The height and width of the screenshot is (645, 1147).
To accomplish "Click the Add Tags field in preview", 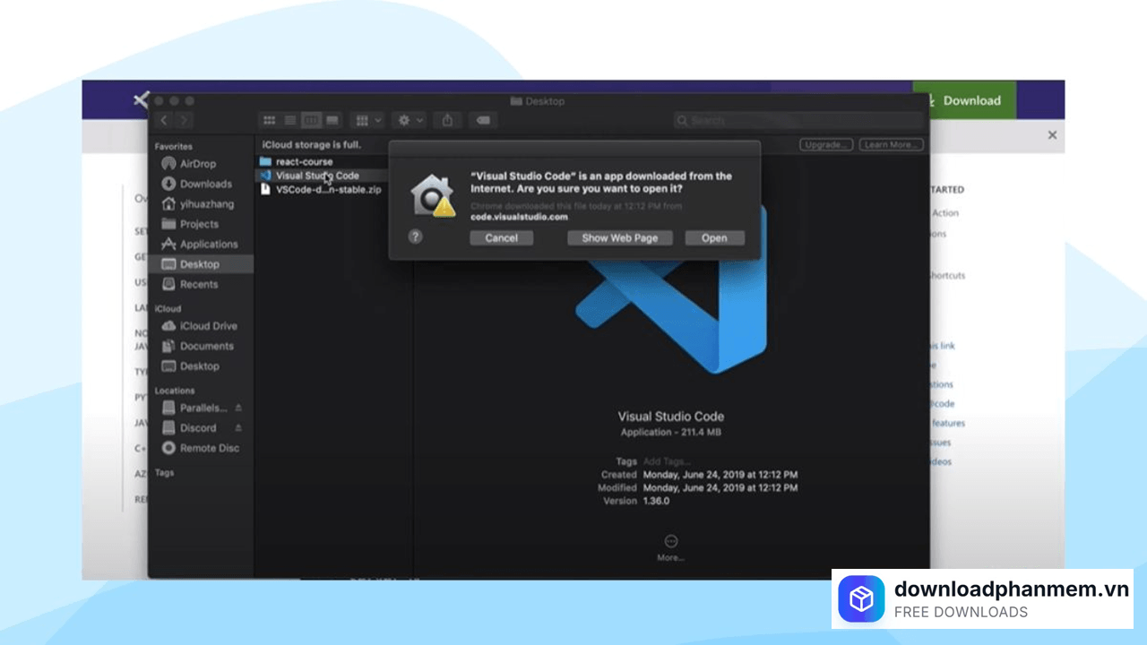I will (x=668, y=461).
